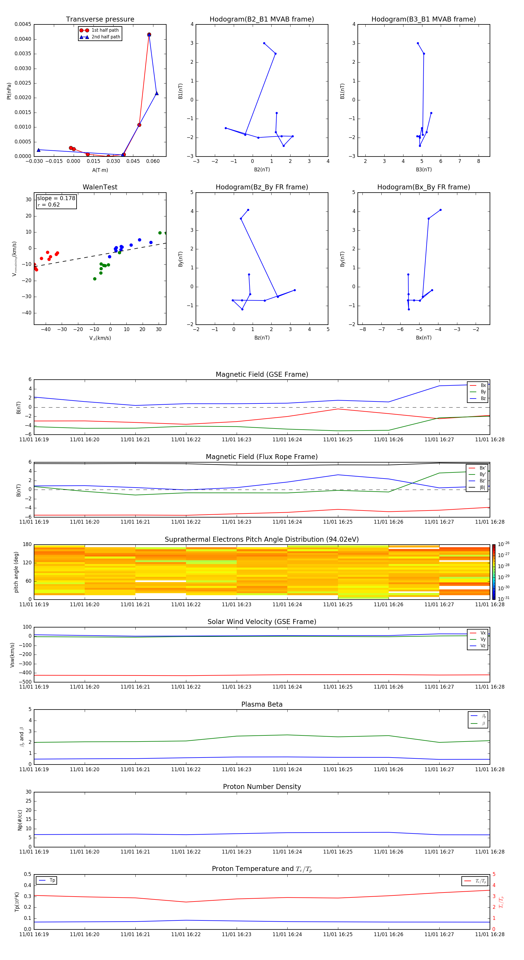Select "Bz" in the GSE magnetic field legend
Screen dimensions: 524x960
click(478, 398)
